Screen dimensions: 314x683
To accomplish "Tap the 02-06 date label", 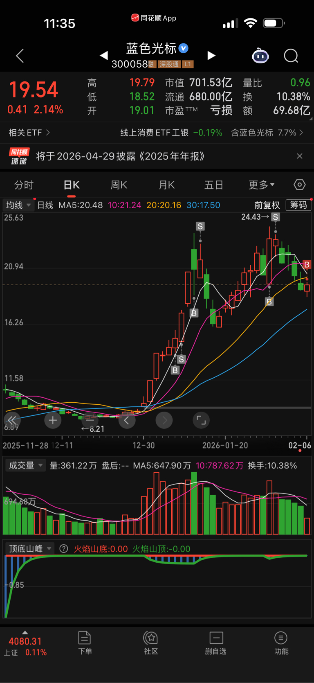I will tap(300, 445).
